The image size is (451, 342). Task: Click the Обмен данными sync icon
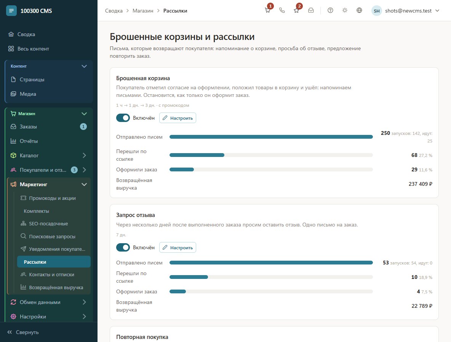tap(13, 302)
